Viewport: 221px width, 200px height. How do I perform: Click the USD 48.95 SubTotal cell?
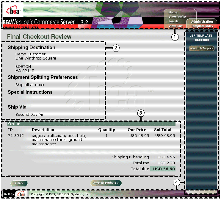pyautogui.click(x=165, y=135)
